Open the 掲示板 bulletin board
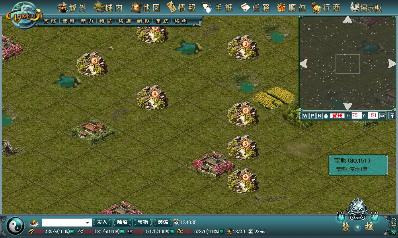Screen dimensions: 398x238 pos(366,8)
